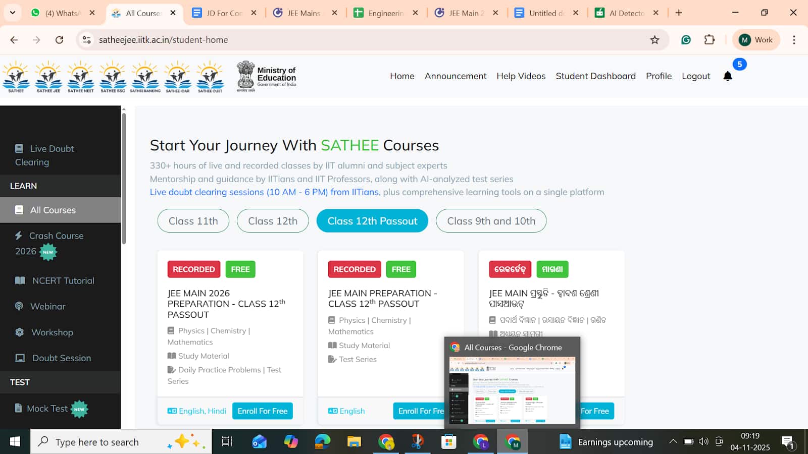Viewport: 808px width, 454px height.
Task: Select the Class 11th filter
Action: click(193, 221)
